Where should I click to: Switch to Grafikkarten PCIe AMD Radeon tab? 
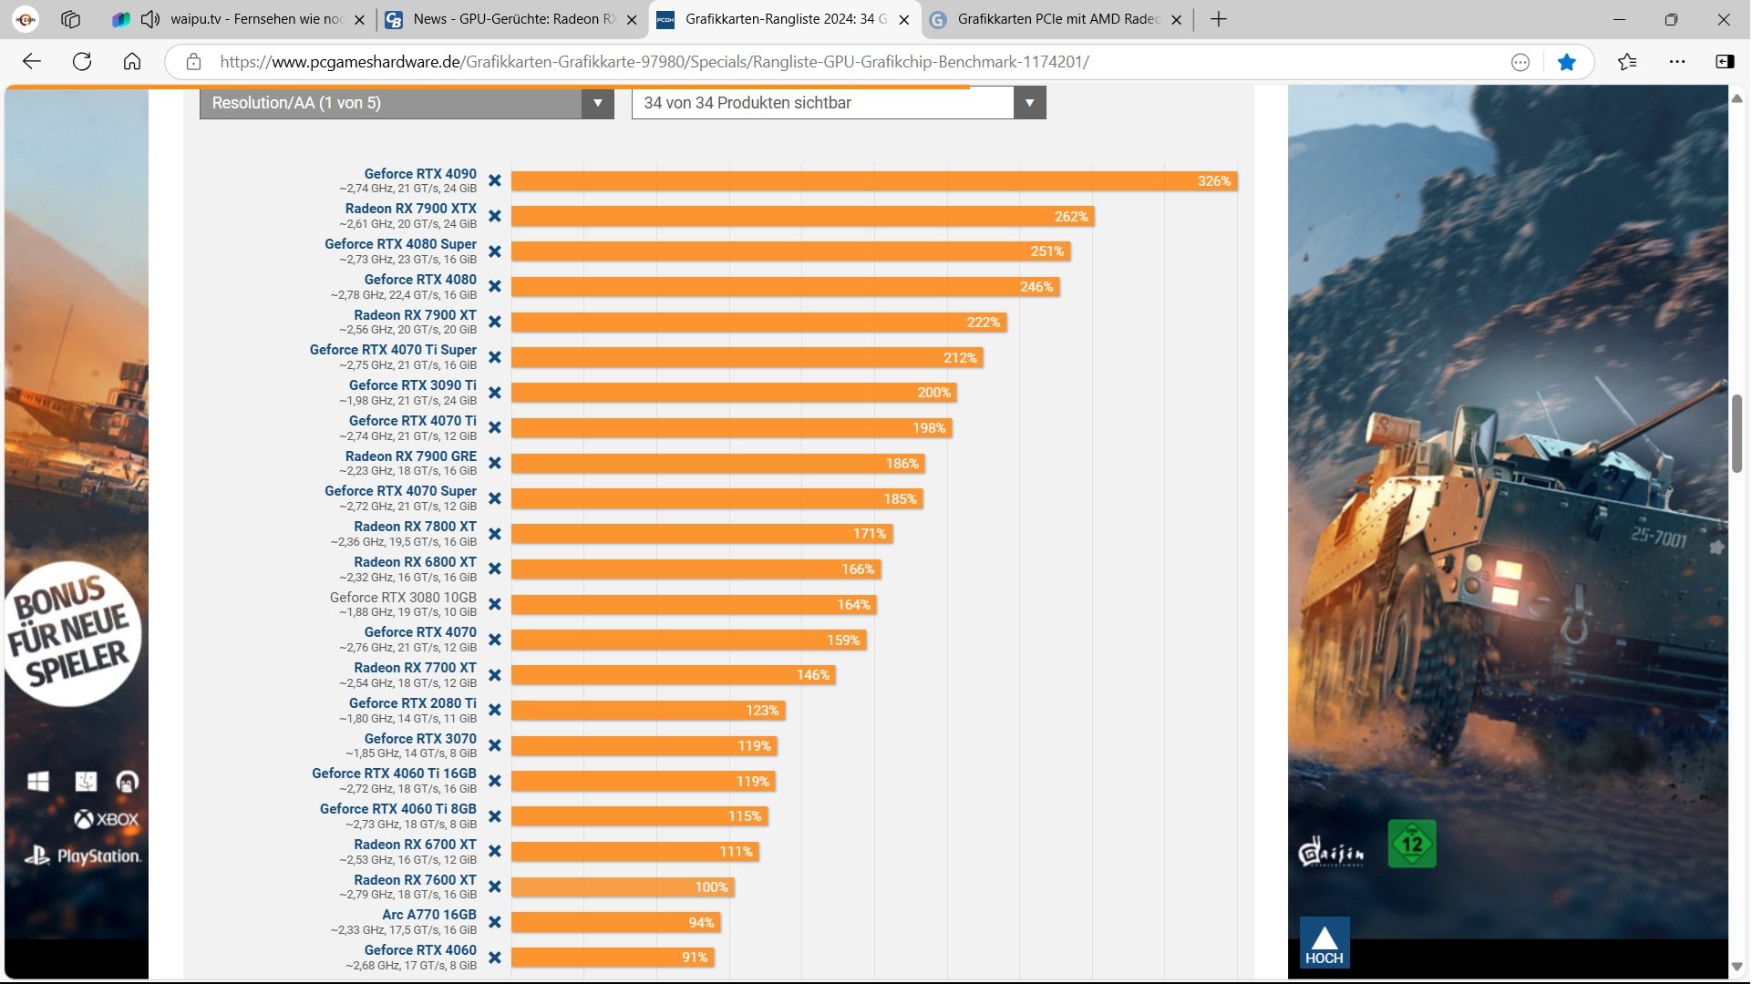point(1057,19)
